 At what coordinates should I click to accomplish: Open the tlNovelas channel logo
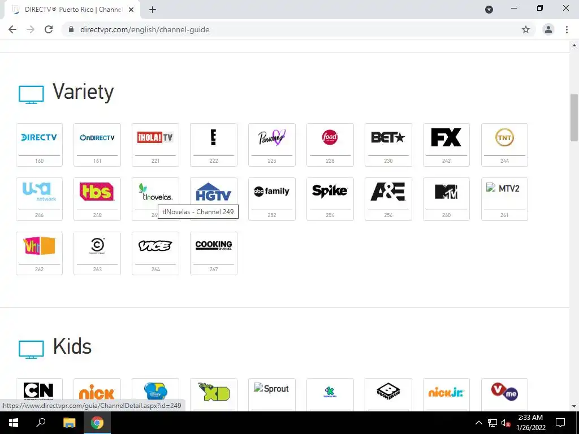pos(155,192)
